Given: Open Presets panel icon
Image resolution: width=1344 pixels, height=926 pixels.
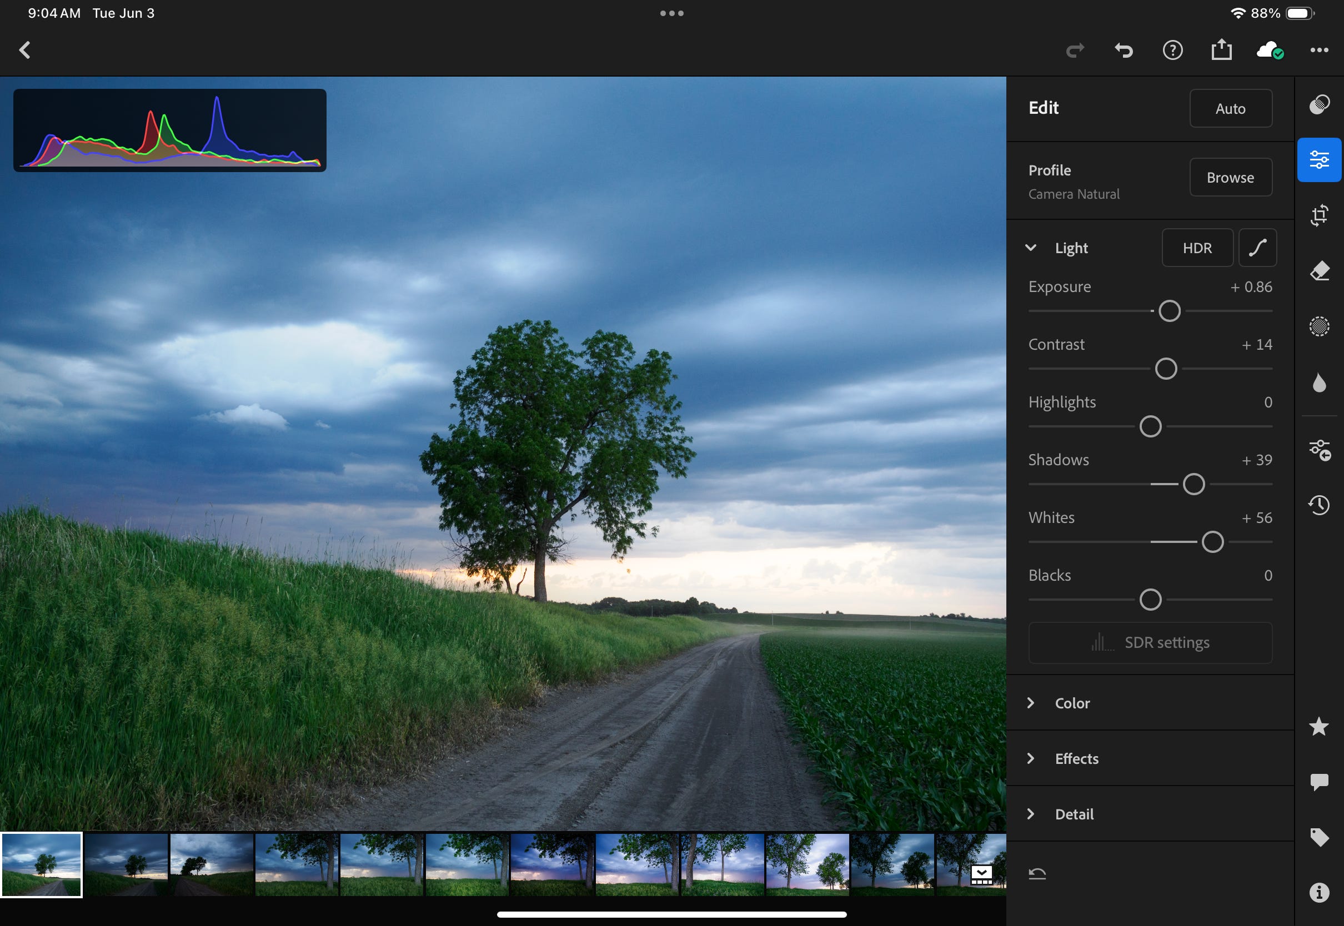Looking at the screenshot, I should 1319,105.
